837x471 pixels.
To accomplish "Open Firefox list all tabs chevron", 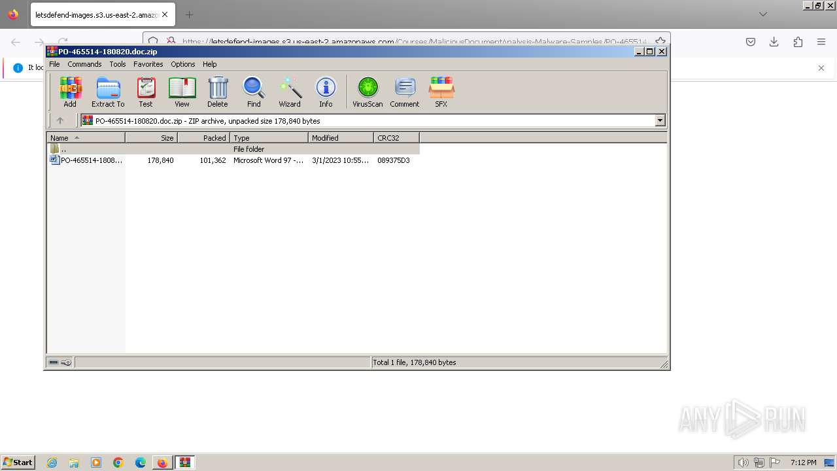I will (762, 14).
